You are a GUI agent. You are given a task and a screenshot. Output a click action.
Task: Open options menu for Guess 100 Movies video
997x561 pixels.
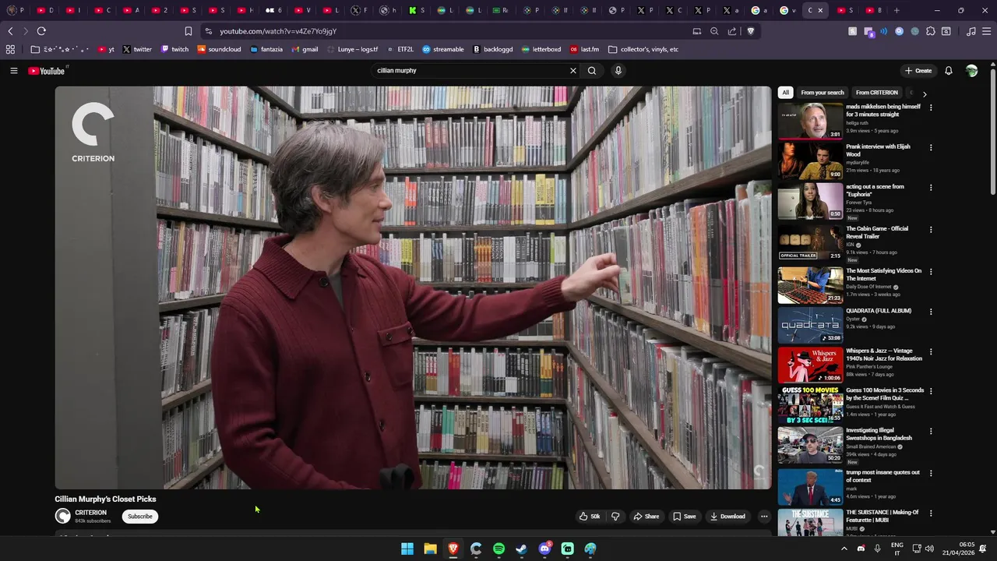pos(931,391)
